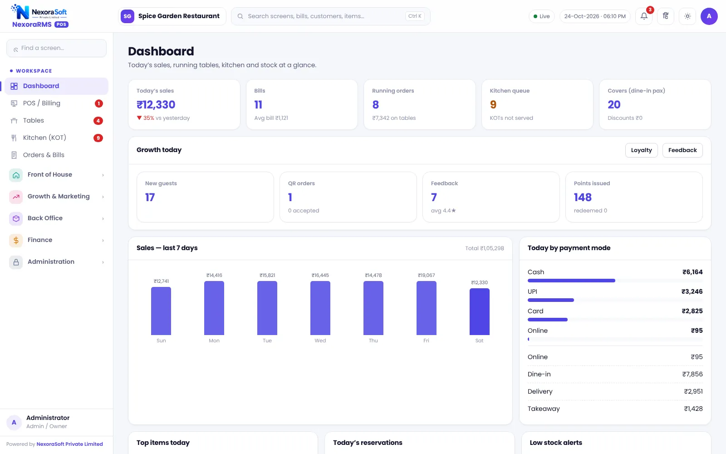Open Orders & Bills
The width and height of the screenshot is (726, 454).
click(x=56, y=155)
